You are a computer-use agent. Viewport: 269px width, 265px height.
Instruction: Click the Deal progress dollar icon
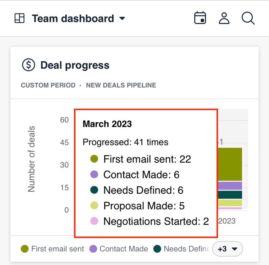pos(28,65)
